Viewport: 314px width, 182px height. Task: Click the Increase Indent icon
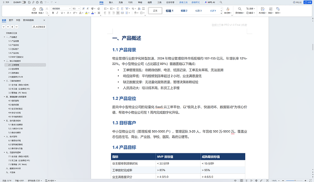tap(122, 9)
